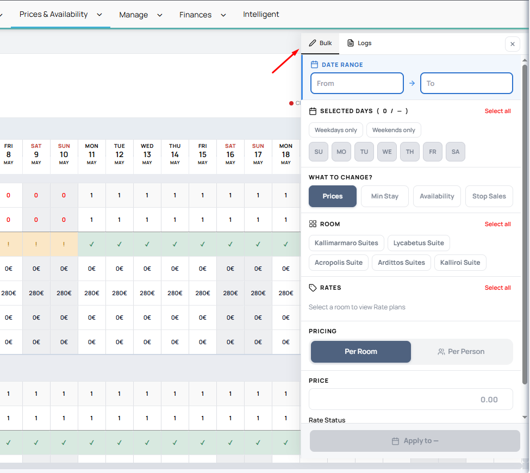Select the Acropolis Suite room
Screen dimensions: 530x473
click(x=338, y=263)
